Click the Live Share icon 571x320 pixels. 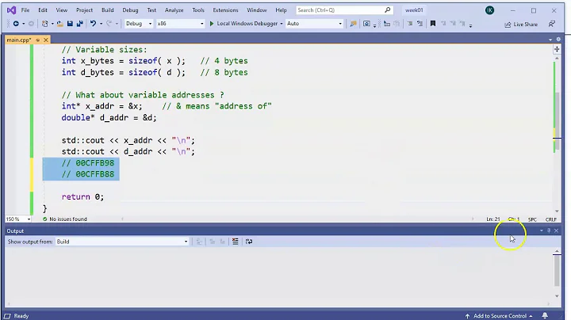[x=521, y=25]
